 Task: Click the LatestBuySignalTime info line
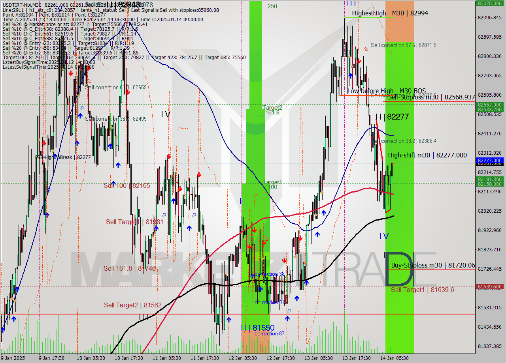click(49, 62)
